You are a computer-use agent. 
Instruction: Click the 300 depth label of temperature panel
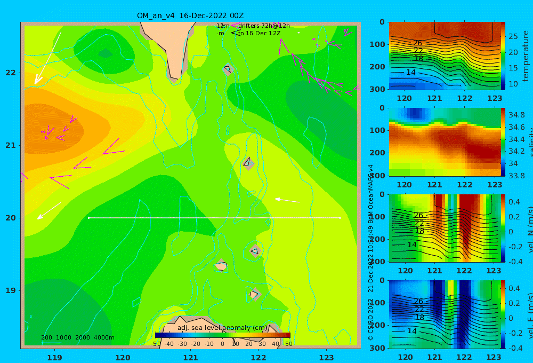377,89
